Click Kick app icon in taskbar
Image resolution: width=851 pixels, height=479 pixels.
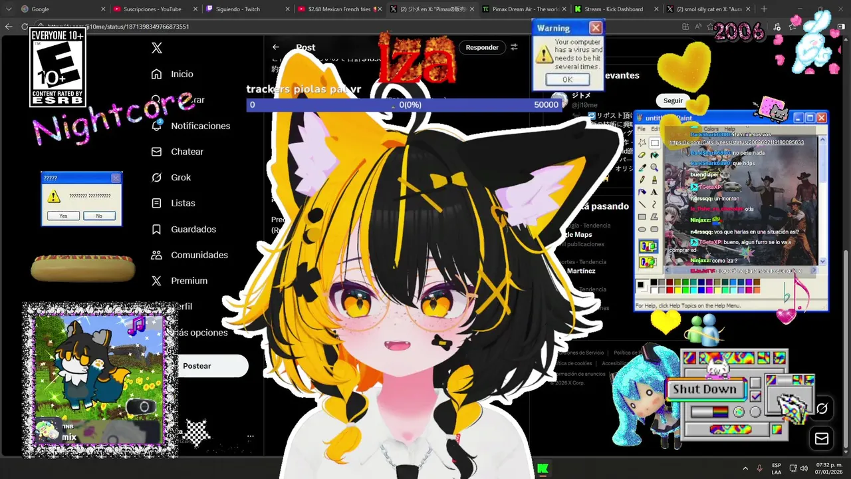(543, 469)
